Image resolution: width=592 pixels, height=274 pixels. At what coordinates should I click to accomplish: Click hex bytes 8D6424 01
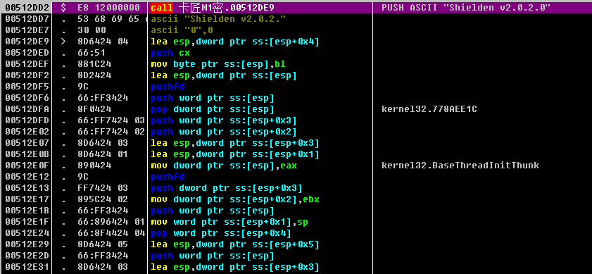(103, 154)
